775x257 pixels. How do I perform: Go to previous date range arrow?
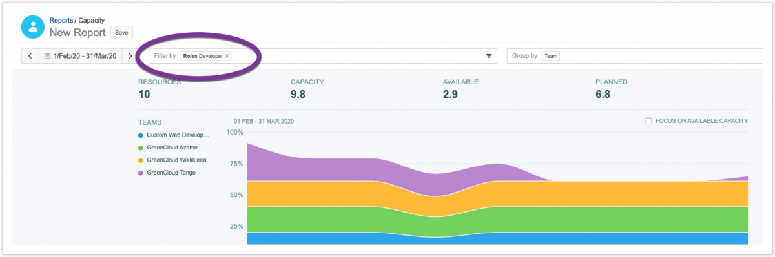[x=30, y=56]
